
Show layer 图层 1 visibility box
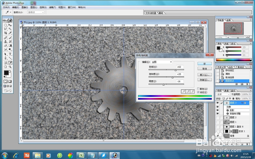click(x=218, y=122)
